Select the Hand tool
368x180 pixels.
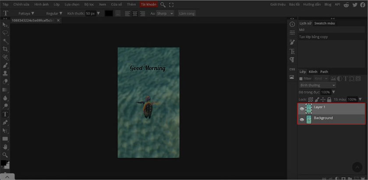click(5, 147)
